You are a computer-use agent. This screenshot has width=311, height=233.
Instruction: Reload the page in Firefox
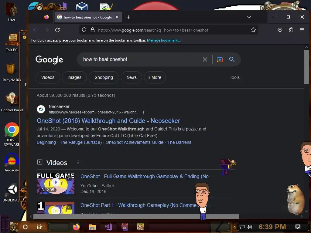point(57,30)
